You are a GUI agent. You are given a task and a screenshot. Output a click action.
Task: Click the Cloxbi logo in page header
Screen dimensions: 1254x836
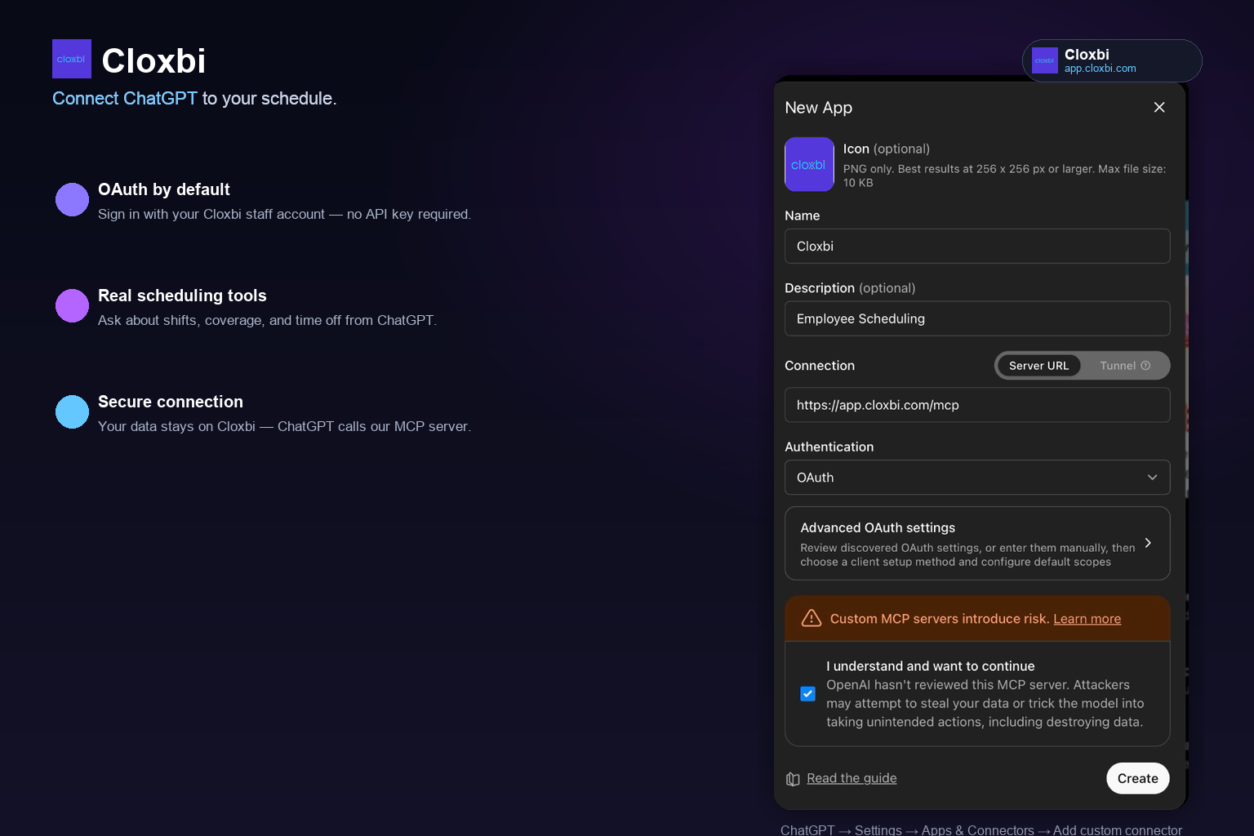coord(72,59)
